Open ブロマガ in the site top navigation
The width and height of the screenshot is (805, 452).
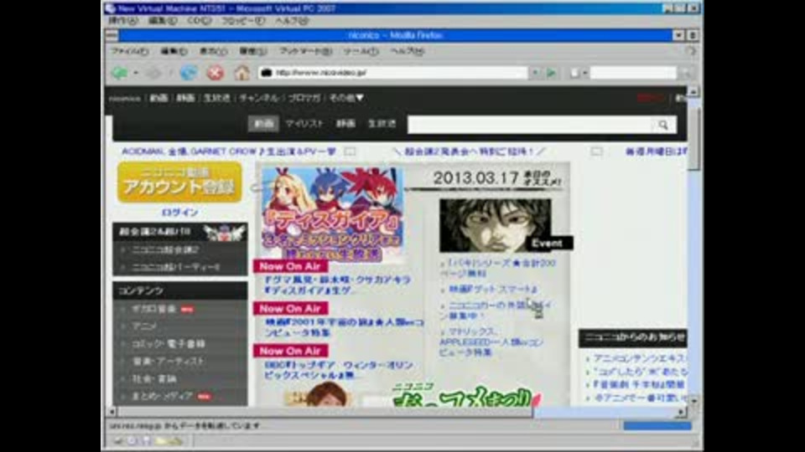point(304,98)
